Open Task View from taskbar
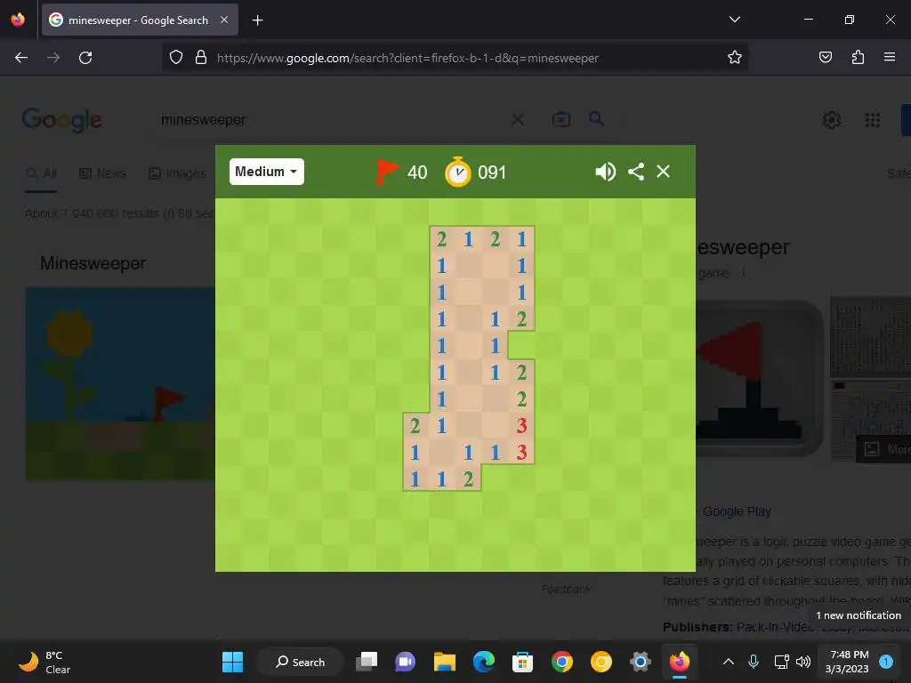Image resolution: width=911 pixels, height=683 pixels. (367, 662)
